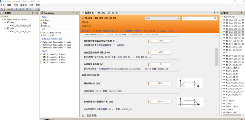Open the 文件 menu
The image size is (245, 120).
(2, 5)
